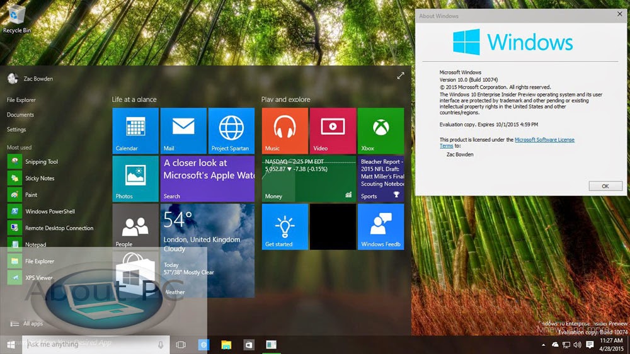Click the Ask me anything search box
Viewport: 630px width, 354px height.
pos(96,345)
